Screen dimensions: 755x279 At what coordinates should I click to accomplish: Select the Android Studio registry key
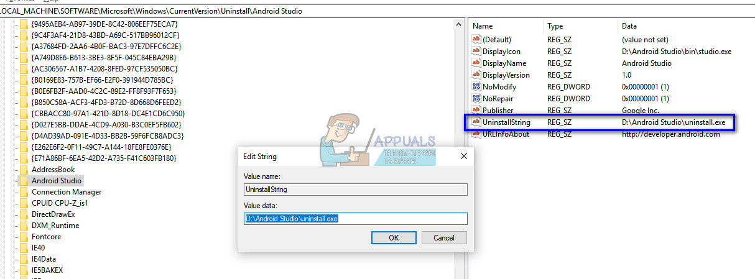pos(57,181)
